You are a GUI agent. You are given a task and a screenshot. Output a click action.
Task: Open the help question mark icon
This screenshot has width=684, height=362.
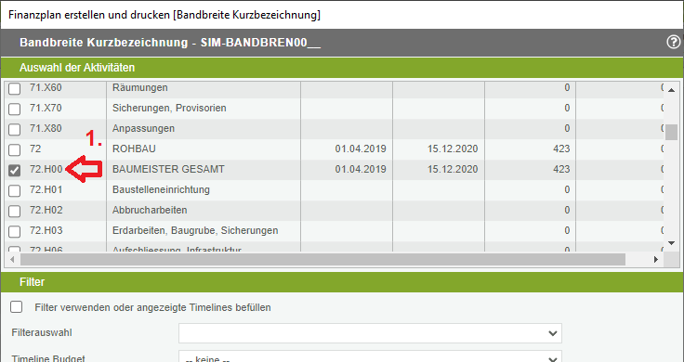click(673, 43)
